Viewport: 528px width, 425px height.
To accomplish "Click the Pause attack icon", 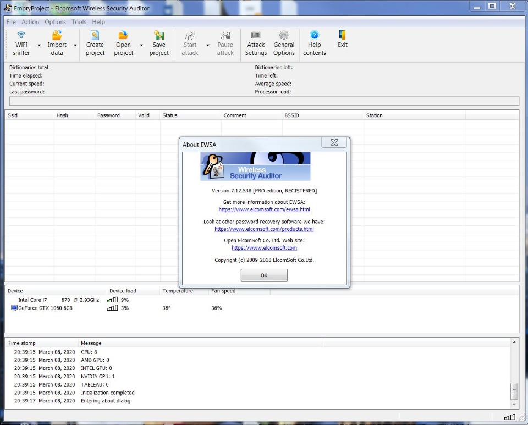I will point(226,35).
